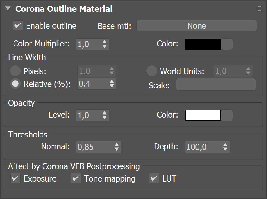Click the Color Multiplier spinner arrows
Image resolution: width=267 pixels, height=199 pixels.
pyautogui.click(x=104, y=44)
